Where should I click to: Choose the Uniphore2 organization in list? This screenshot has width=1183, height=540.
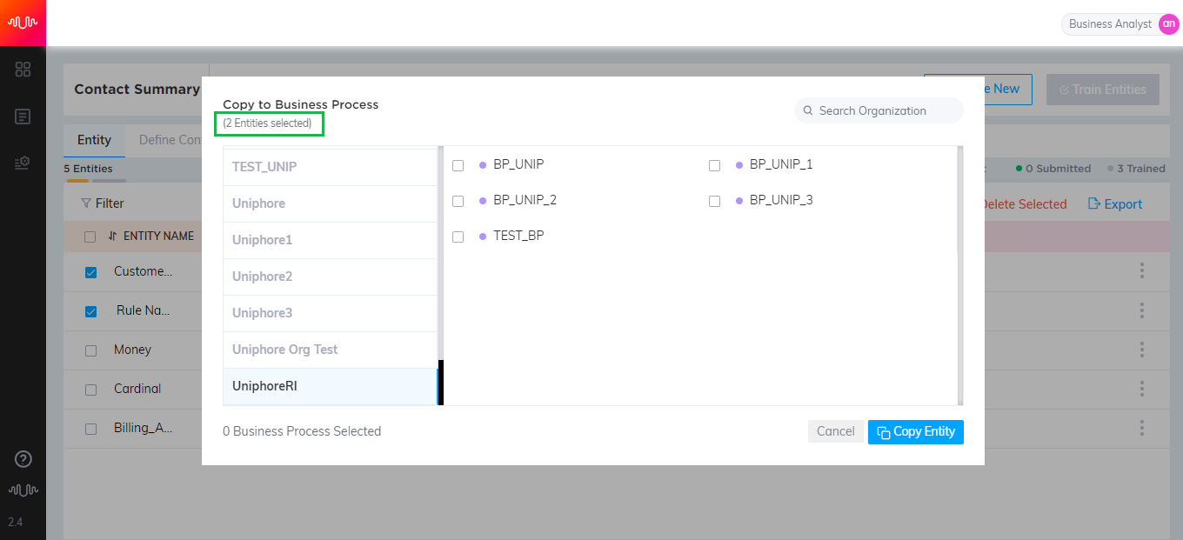pyautogui.click(x=330, y=277)
